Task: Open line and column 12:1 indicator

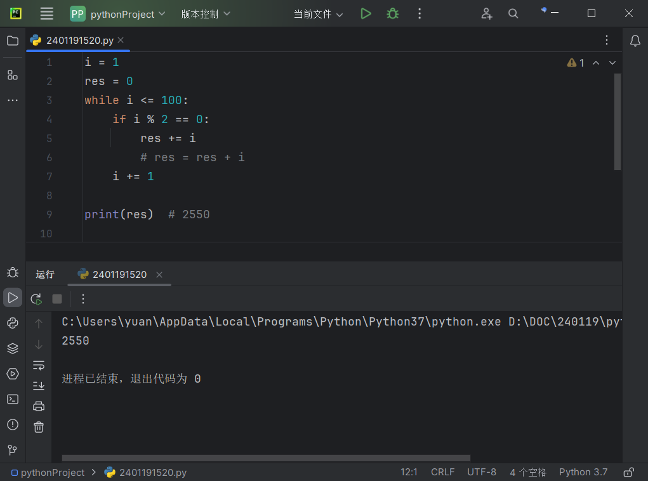Action: [x=409, y=472]
